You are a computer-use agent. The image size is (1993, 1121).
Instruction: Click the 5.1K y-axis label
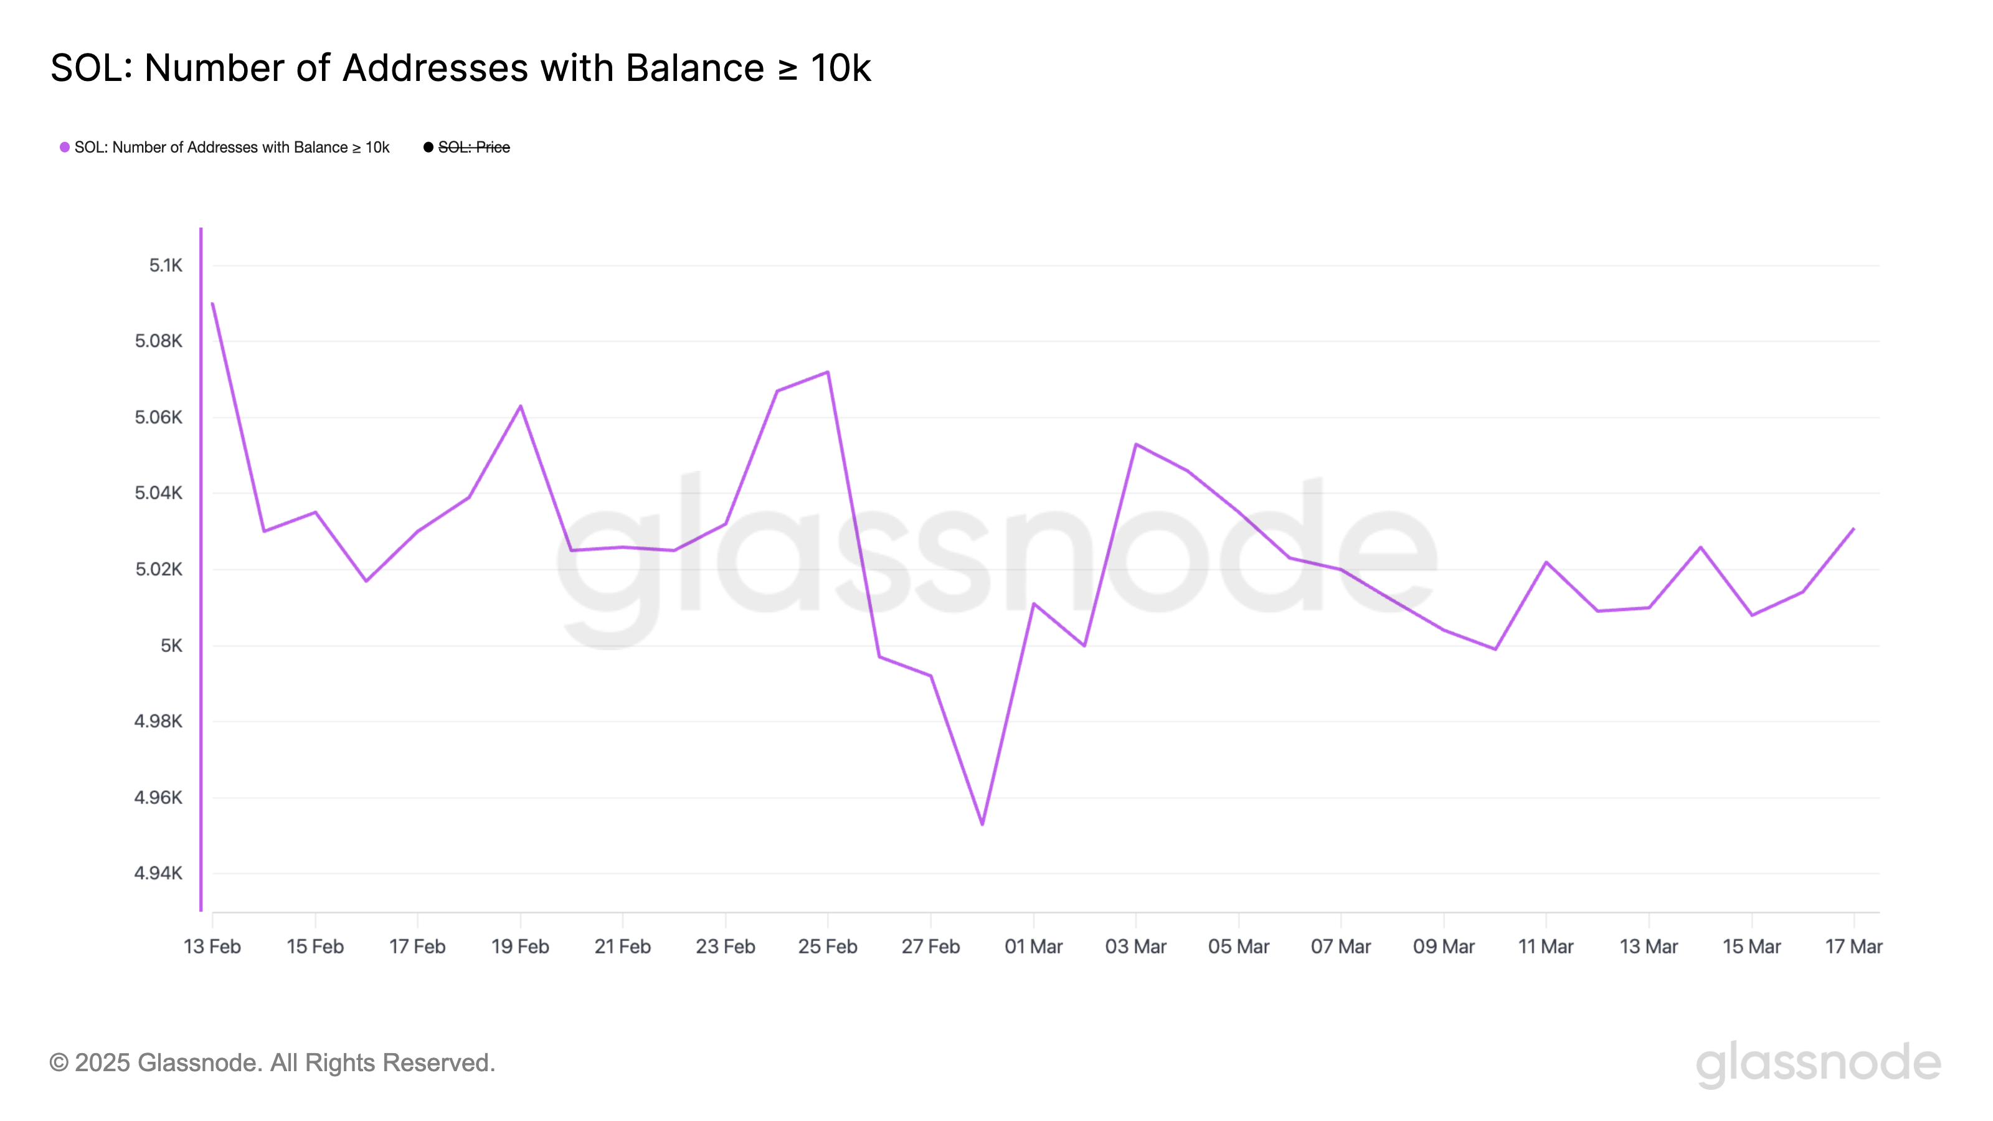click(x=166, y=265)
